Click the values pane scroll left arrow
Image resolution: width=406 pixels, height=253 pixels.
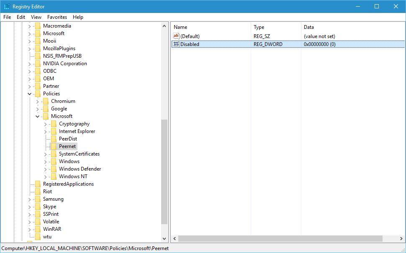click(x=175, y=238)
